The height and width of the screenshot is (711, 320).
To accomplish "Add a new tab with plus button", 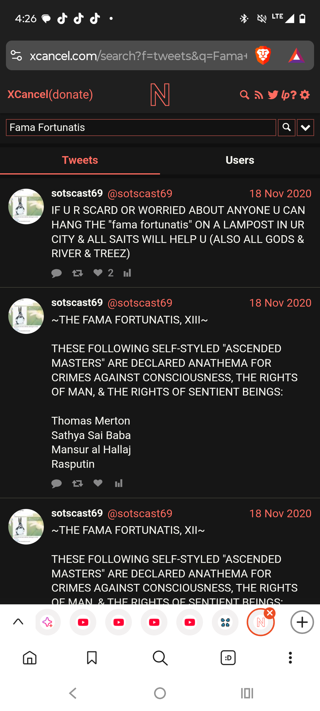I will (x=302, y=622).
